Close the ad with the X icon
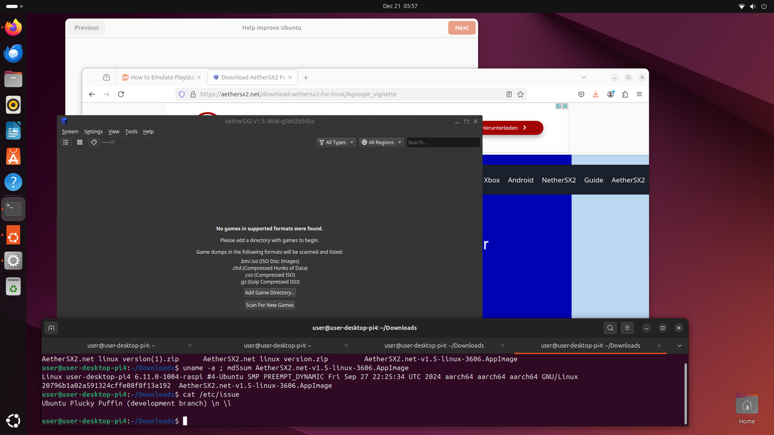774x435 pixels. coord(565,106)
